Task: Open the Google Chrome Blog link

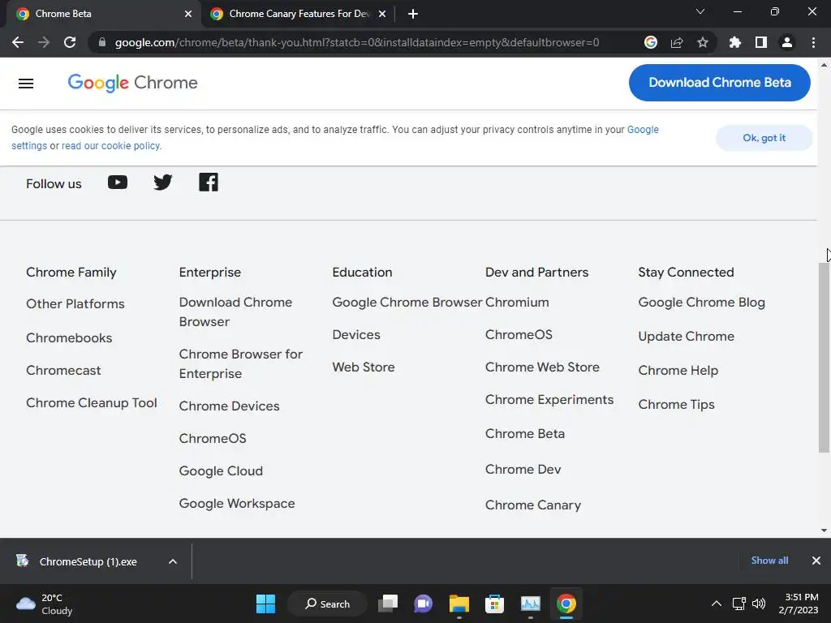Action: (x=701, y=303)
